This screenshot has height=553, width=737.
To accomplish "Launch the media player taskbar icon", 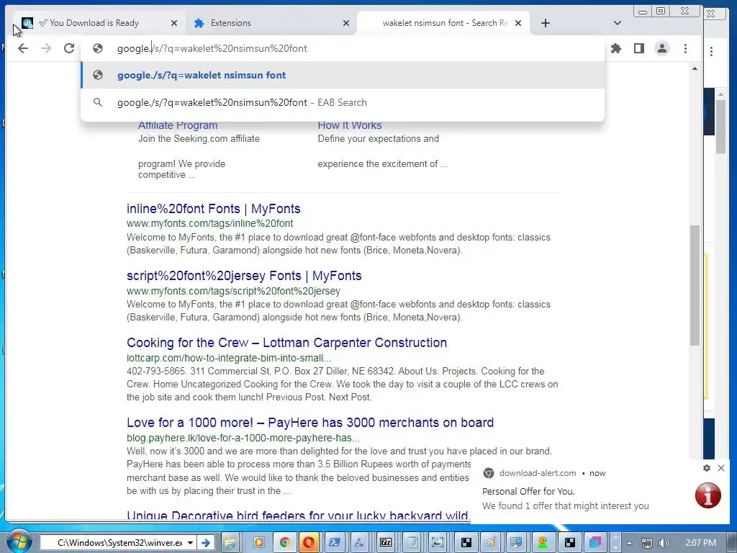I will point(258,543).
